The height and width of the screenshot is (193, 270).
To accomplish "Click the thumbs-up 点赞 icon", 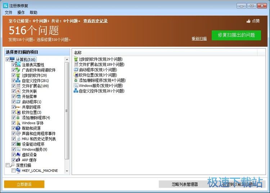I will pos(248,21).
